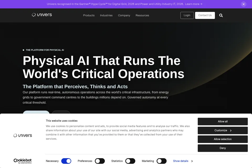Click the 'This website uses cookies' heading
Screen dimensions: 252x168
click(61, 121)
